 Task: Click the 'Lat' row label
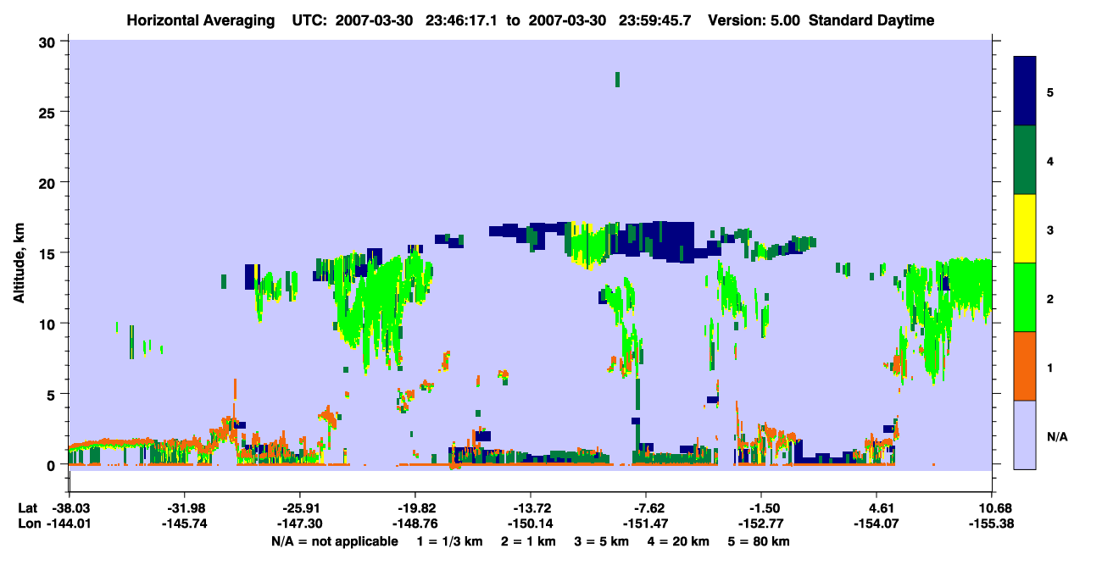pyautogui.click(x=28, y=508)
